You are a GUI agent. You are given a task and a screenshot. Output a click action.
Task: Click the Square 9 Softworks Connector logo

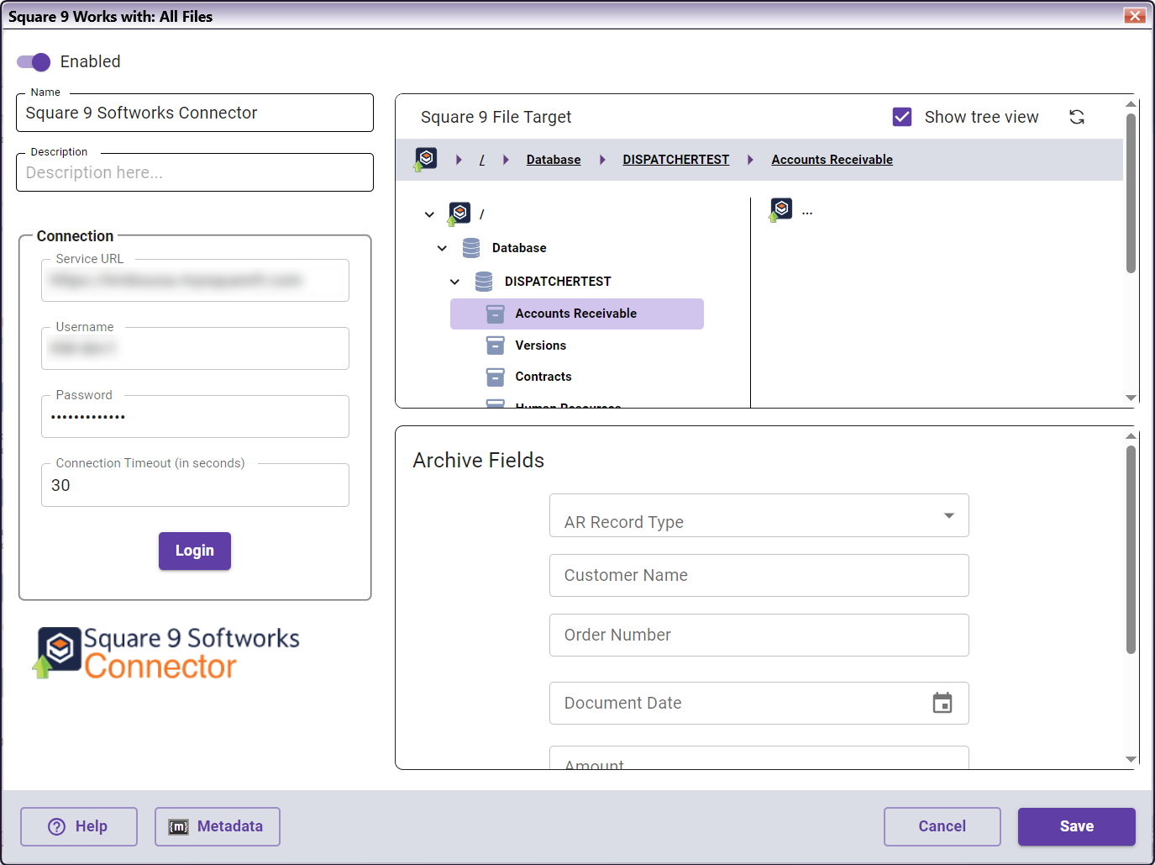[x=166, y=653]
